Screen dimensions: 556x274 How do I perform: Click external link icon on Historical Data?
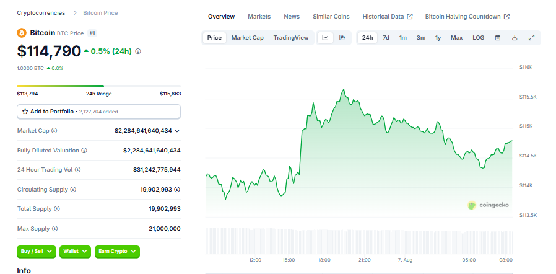click(x=410, y=16)
